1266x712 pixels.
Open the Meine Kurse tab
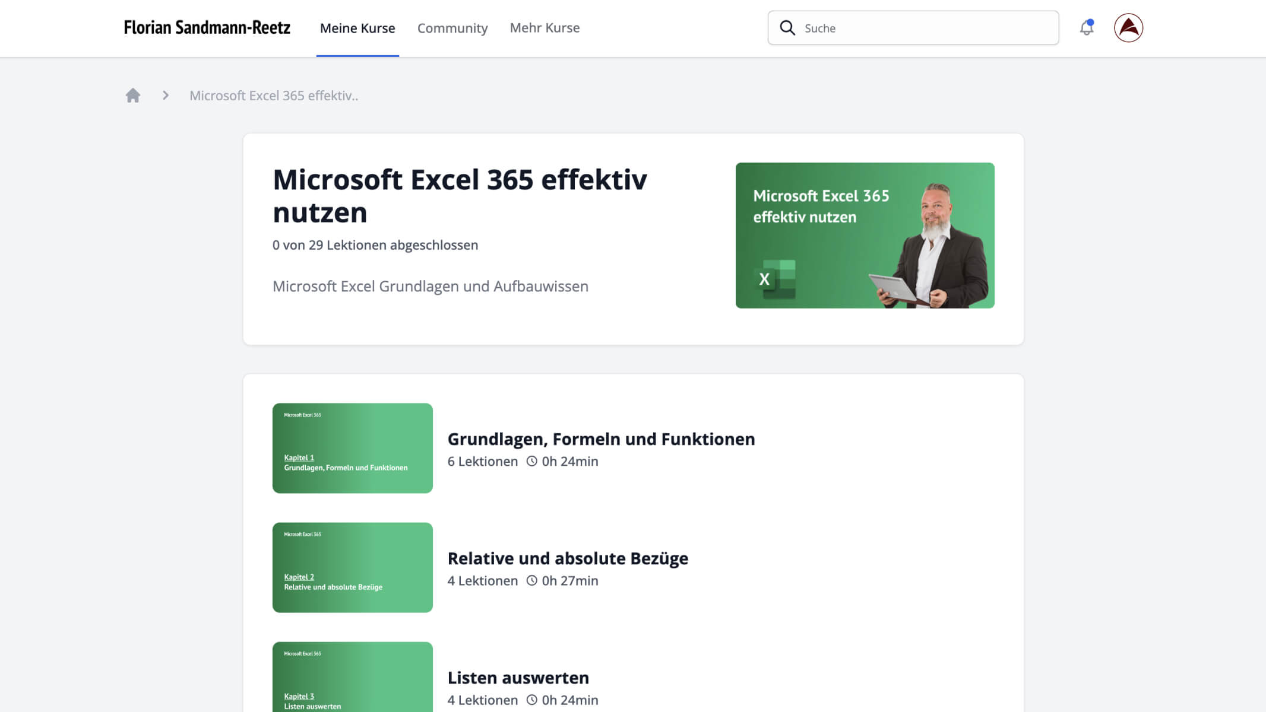point(357,28)
